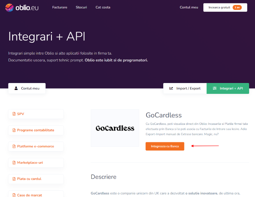Click the GoCardless heading text
The height and width of the screenshot is (197, 255).
coord(164,115)
